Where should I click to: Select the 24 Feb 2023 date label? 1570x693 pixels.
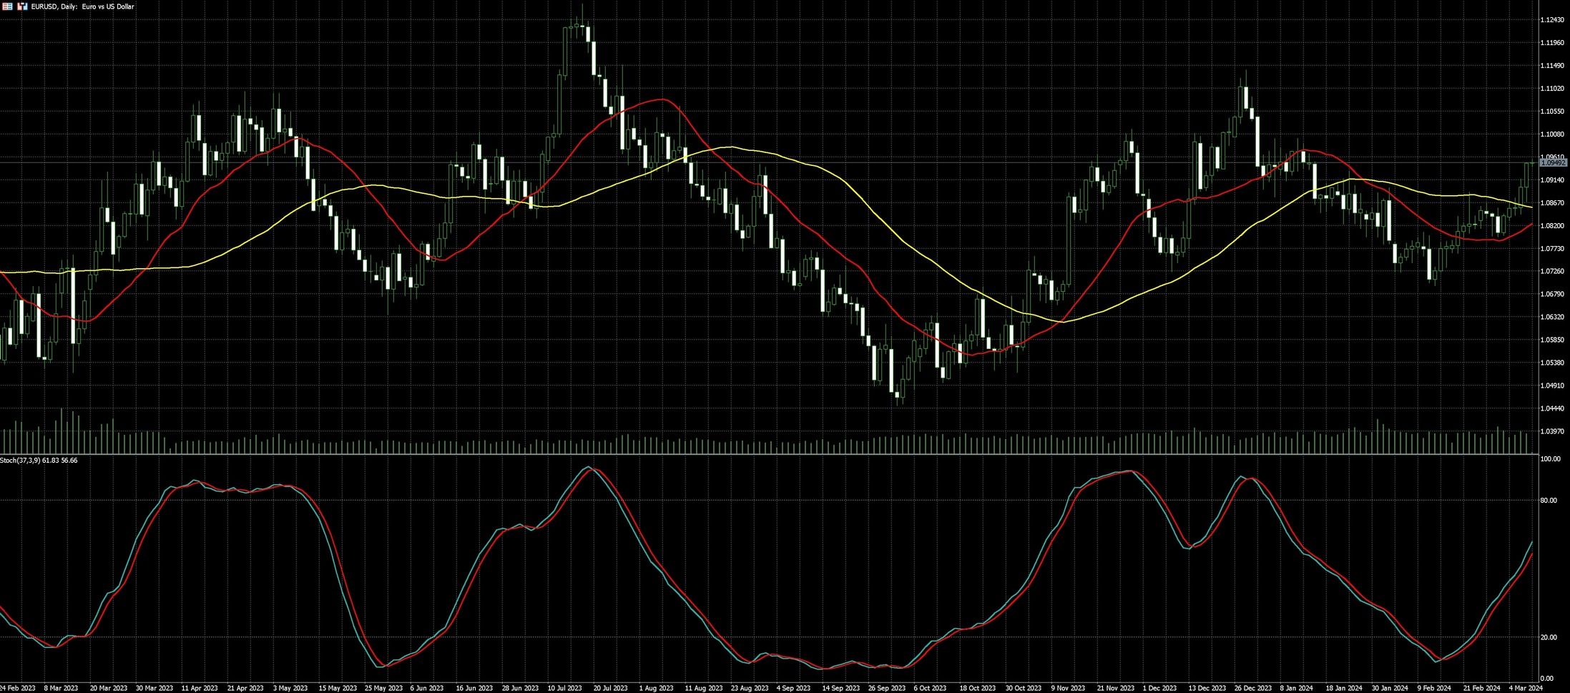[x=17, y=688]
